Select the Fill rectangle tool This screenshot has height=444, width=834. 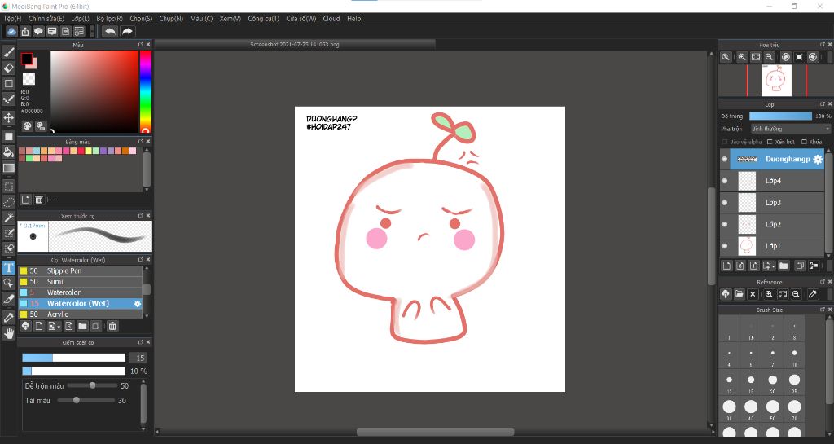click(8, 137)
